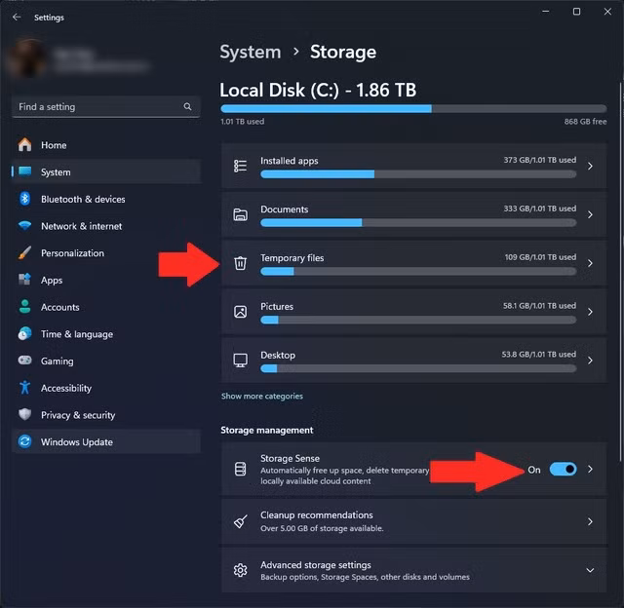Image resolution: width=624 pixels, height=608 pixels.
Task: Click Local Disk usage progress bar
Action: (413, 108)
